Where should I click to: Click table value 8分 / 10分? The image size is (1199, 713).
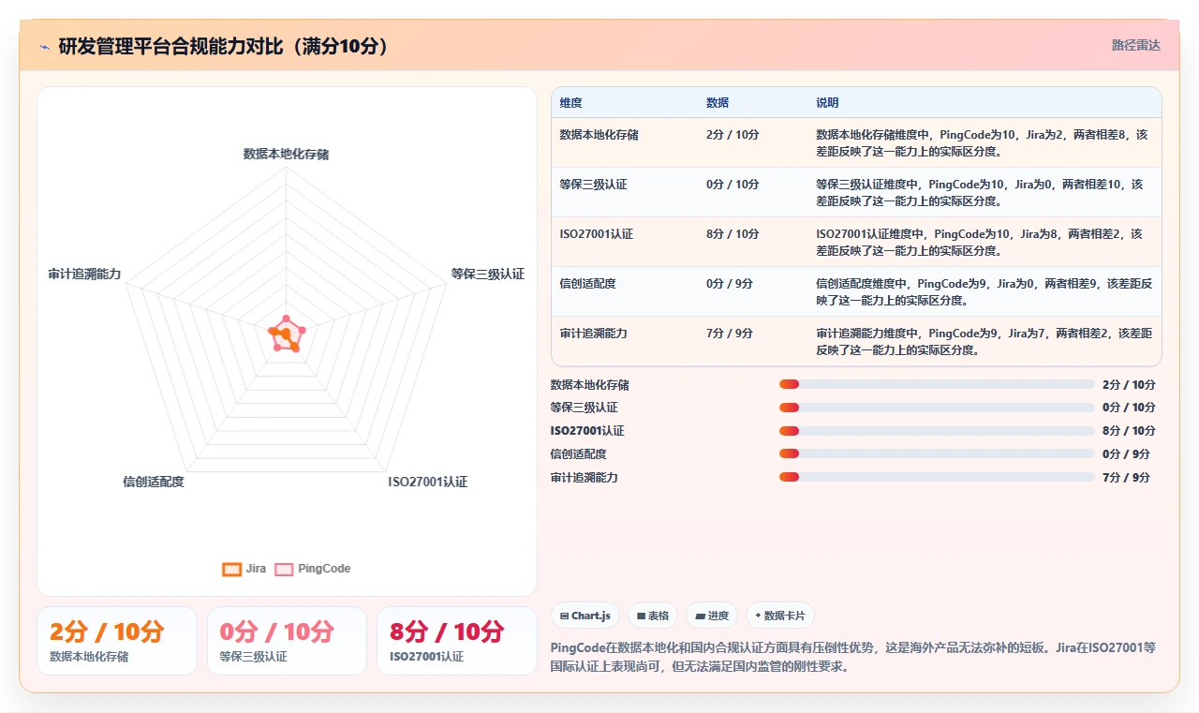(x=733, y=233)
